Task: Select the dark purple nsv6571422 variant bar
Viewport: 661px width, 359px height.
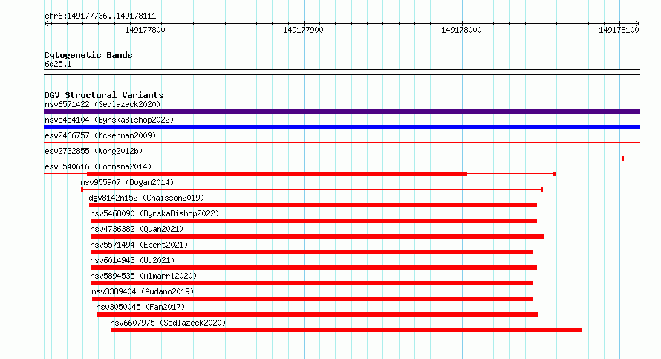Action: tap(342, 111)
